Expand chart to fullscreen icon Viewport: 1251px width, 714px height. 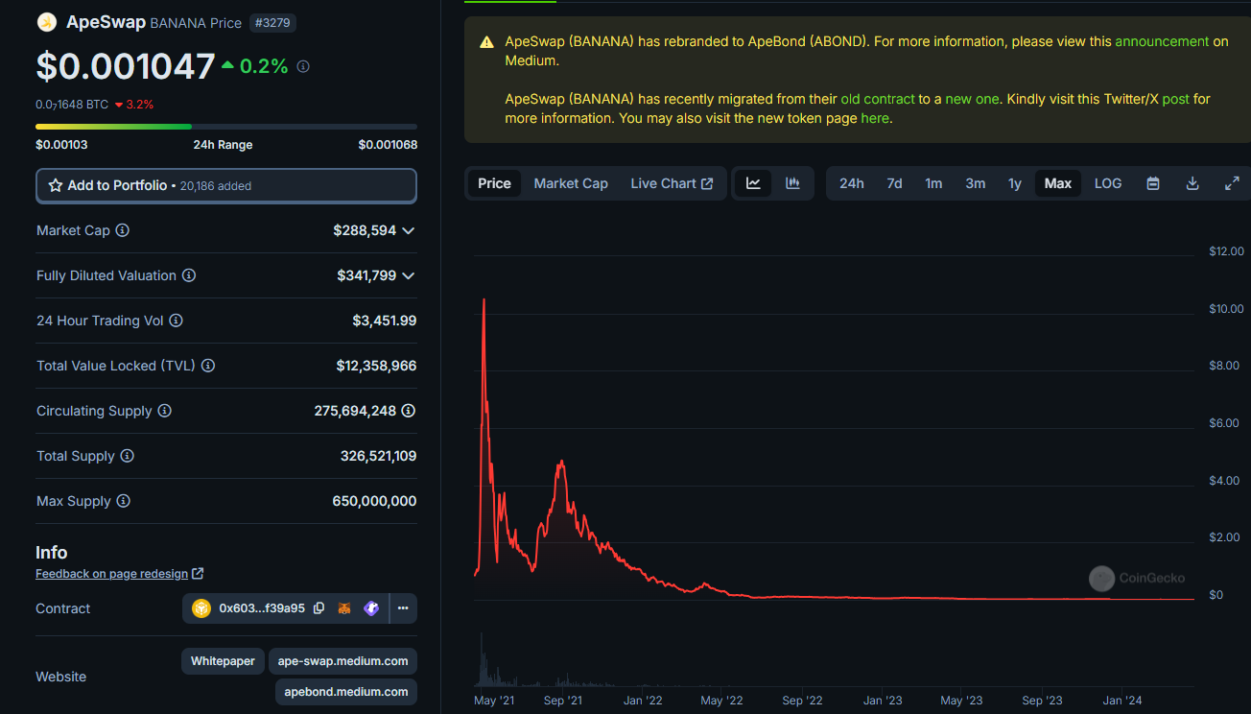tap(1232, 183)
